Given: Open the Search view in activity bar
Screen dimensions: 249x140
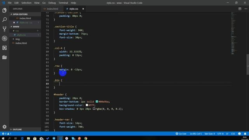Looking at the screenshot, I should (x=4, y=19).
